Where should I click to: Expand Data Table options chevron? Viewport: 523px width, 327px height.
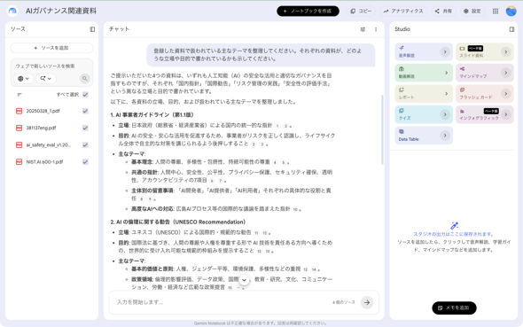point(445,136)
